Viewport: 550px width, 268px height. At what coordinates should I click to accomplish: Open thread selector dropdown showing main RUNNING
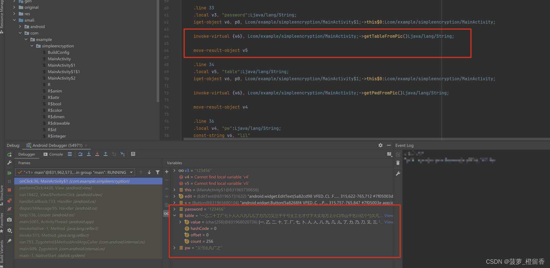tap(75, 172)
